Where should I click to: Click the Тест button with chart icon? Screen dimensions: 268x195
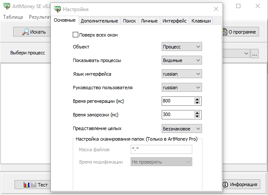[33, 184]
